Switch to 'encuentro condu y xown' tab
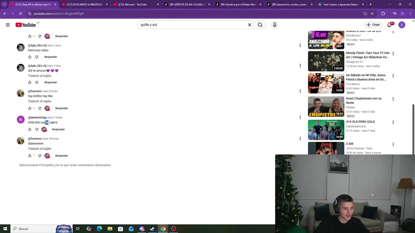The width and height of the screenshot is (415, 233). click(290, 5)
